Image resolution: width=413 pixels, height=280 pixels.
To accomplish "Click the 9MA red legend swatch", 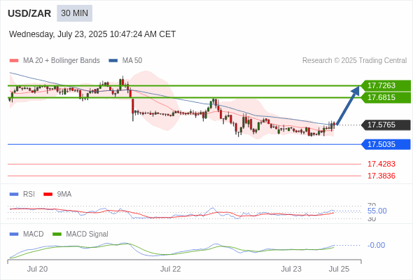I will [x=48, y=195].
